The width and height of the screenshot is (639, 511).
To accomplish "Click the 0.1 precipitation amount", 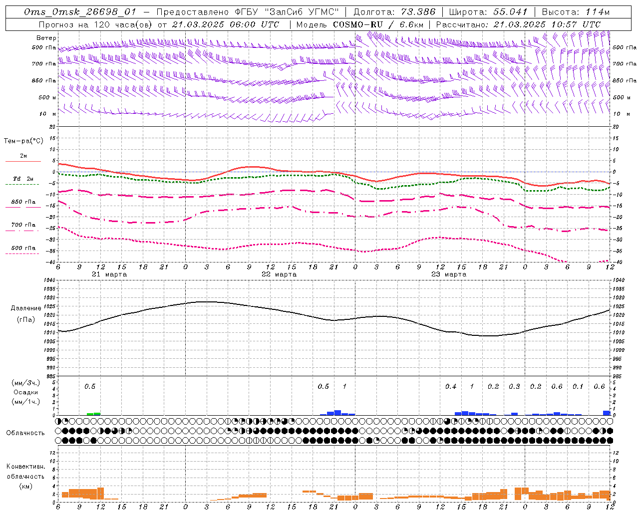I will click(x=578, y=387).
